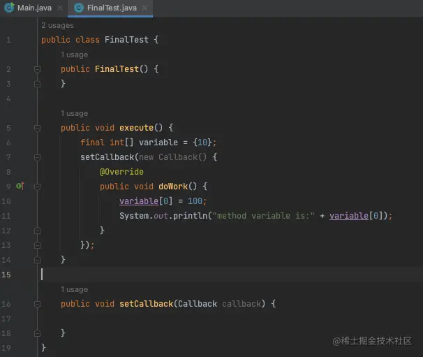423x357 pixels.
Task: Open the '1 usage' hint above execute method
Action: click(75, 113)
